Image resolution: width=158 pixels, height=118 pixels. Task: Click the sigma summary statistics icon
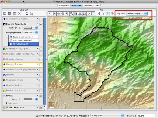coord(27,14)
